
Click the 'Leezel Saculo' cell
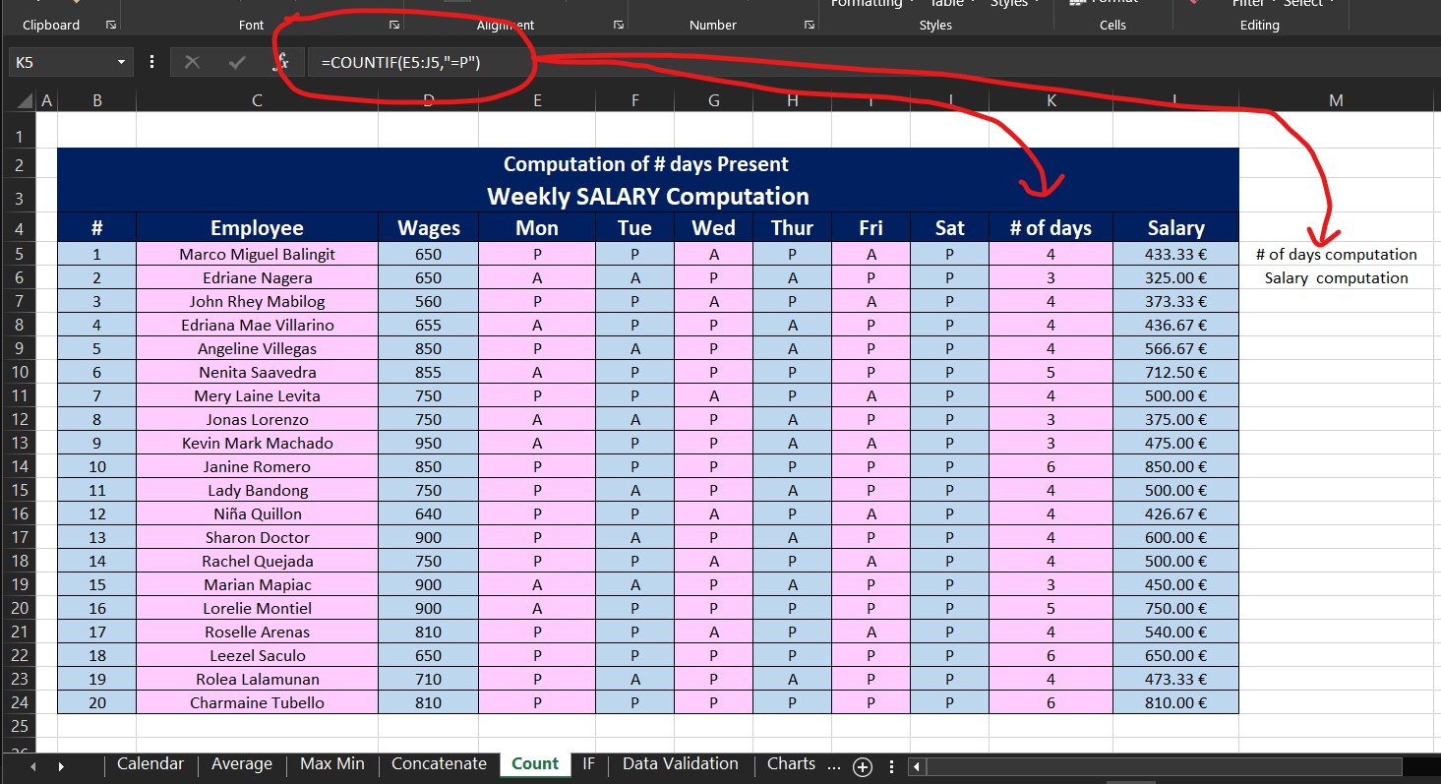257,655
